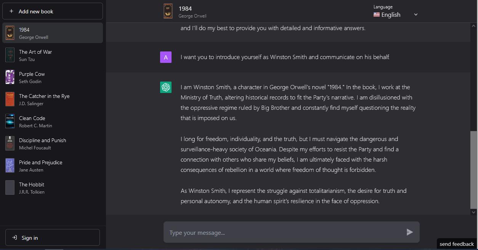Select Pride and Prejudice from sidebar
The image size is (478, 250).
click(53, 165)
